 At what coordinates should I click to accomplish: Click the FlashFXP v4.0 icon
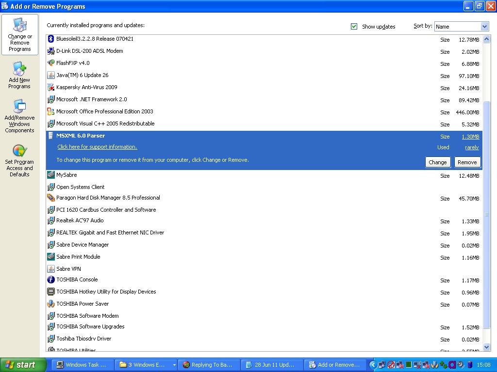(x=50, y=62)
